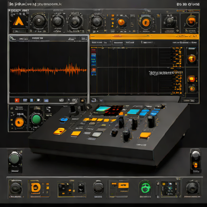Viewport: 207px width, 207px height.
Task: Turn the black knob with white center dot
Action: coord(39,21)
